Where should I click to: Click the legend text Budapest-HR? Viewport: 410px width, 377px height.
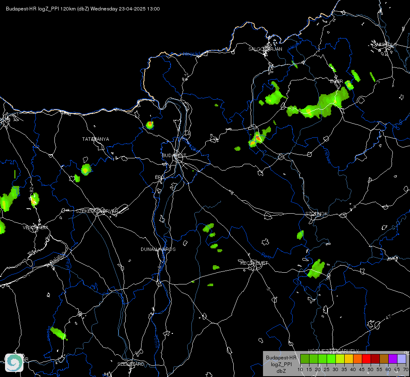tap(281, 358)
